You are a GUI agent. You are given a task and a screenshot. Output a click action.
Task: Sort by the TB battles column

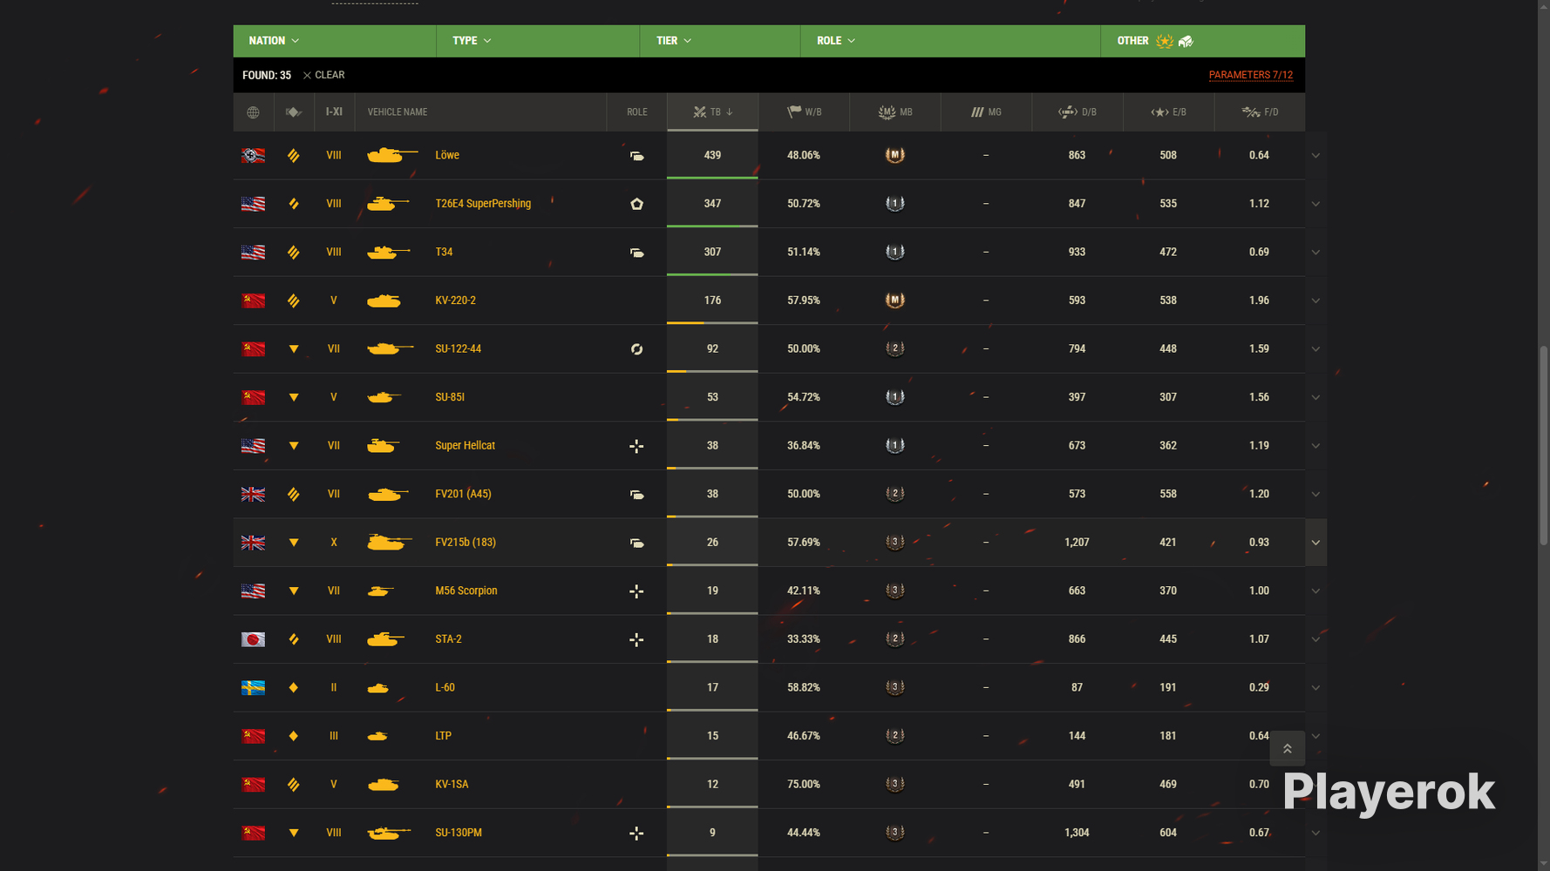click(712, 112)
